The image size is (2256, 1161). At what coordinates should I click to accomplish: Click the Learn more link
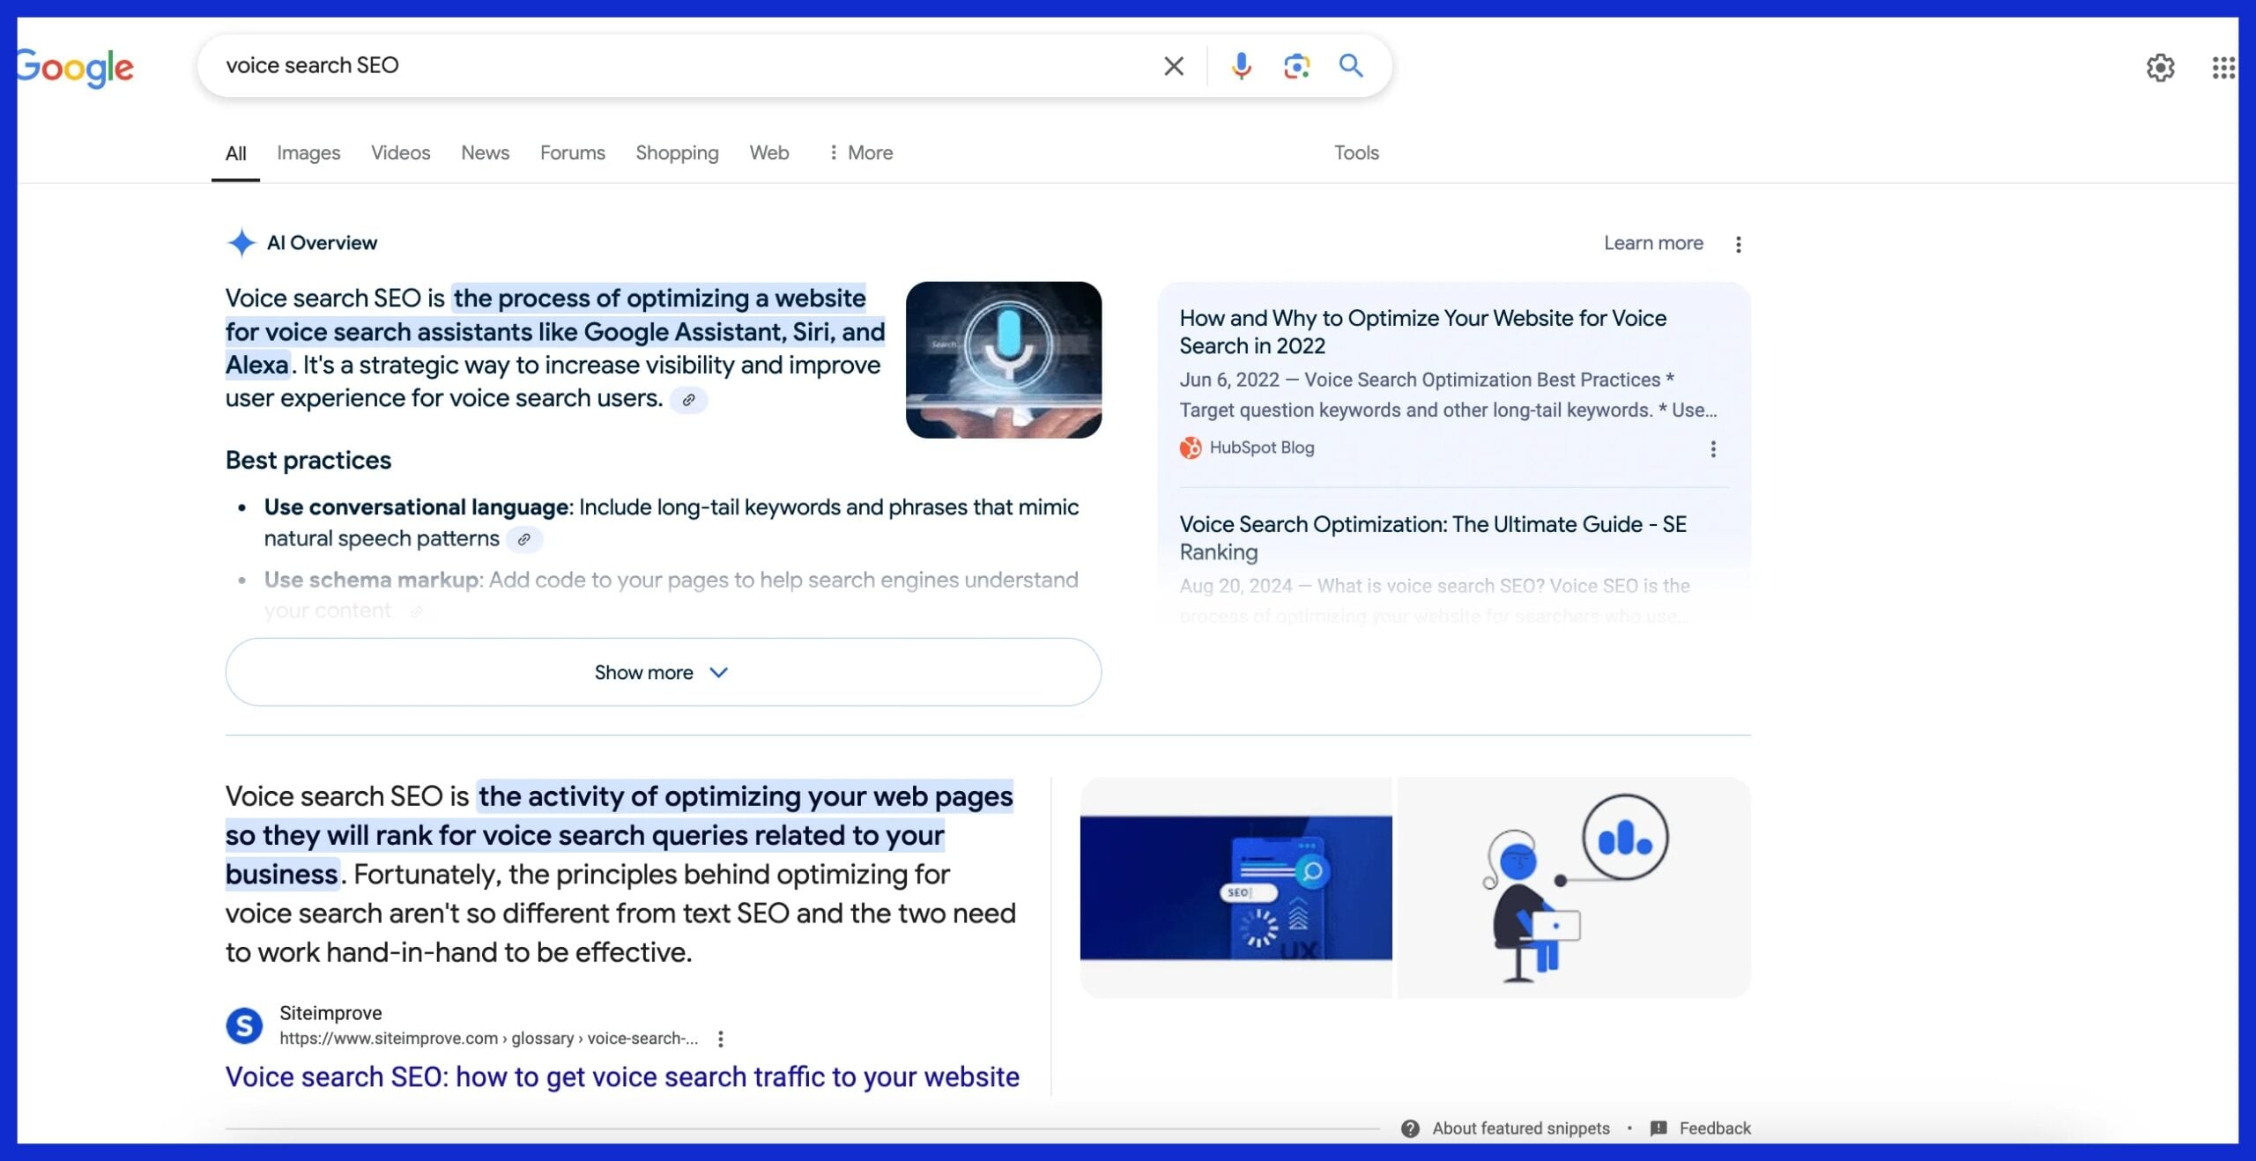point(1652,243)
